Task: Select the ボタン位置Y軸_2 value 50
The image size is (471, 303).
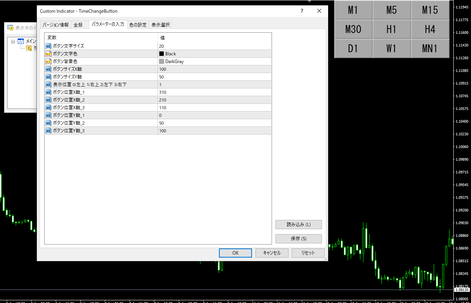Action: (214, 123)
